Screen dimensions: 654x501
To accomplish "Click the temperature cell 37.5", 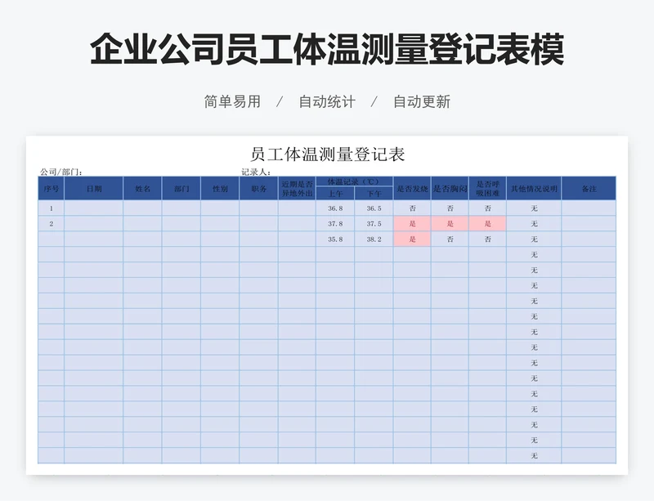I will (x=374, y=224).
